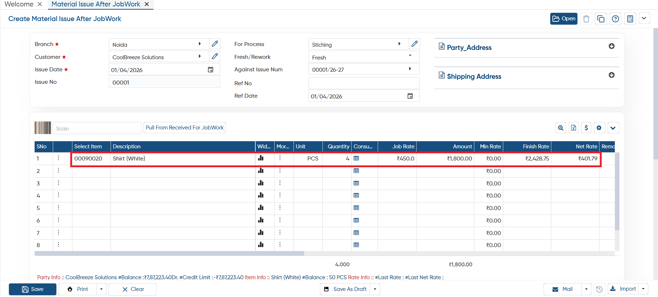Edit the Branch with the pencil icon
This screenshot has height=297, width=658.
click(x=215, y=44)
